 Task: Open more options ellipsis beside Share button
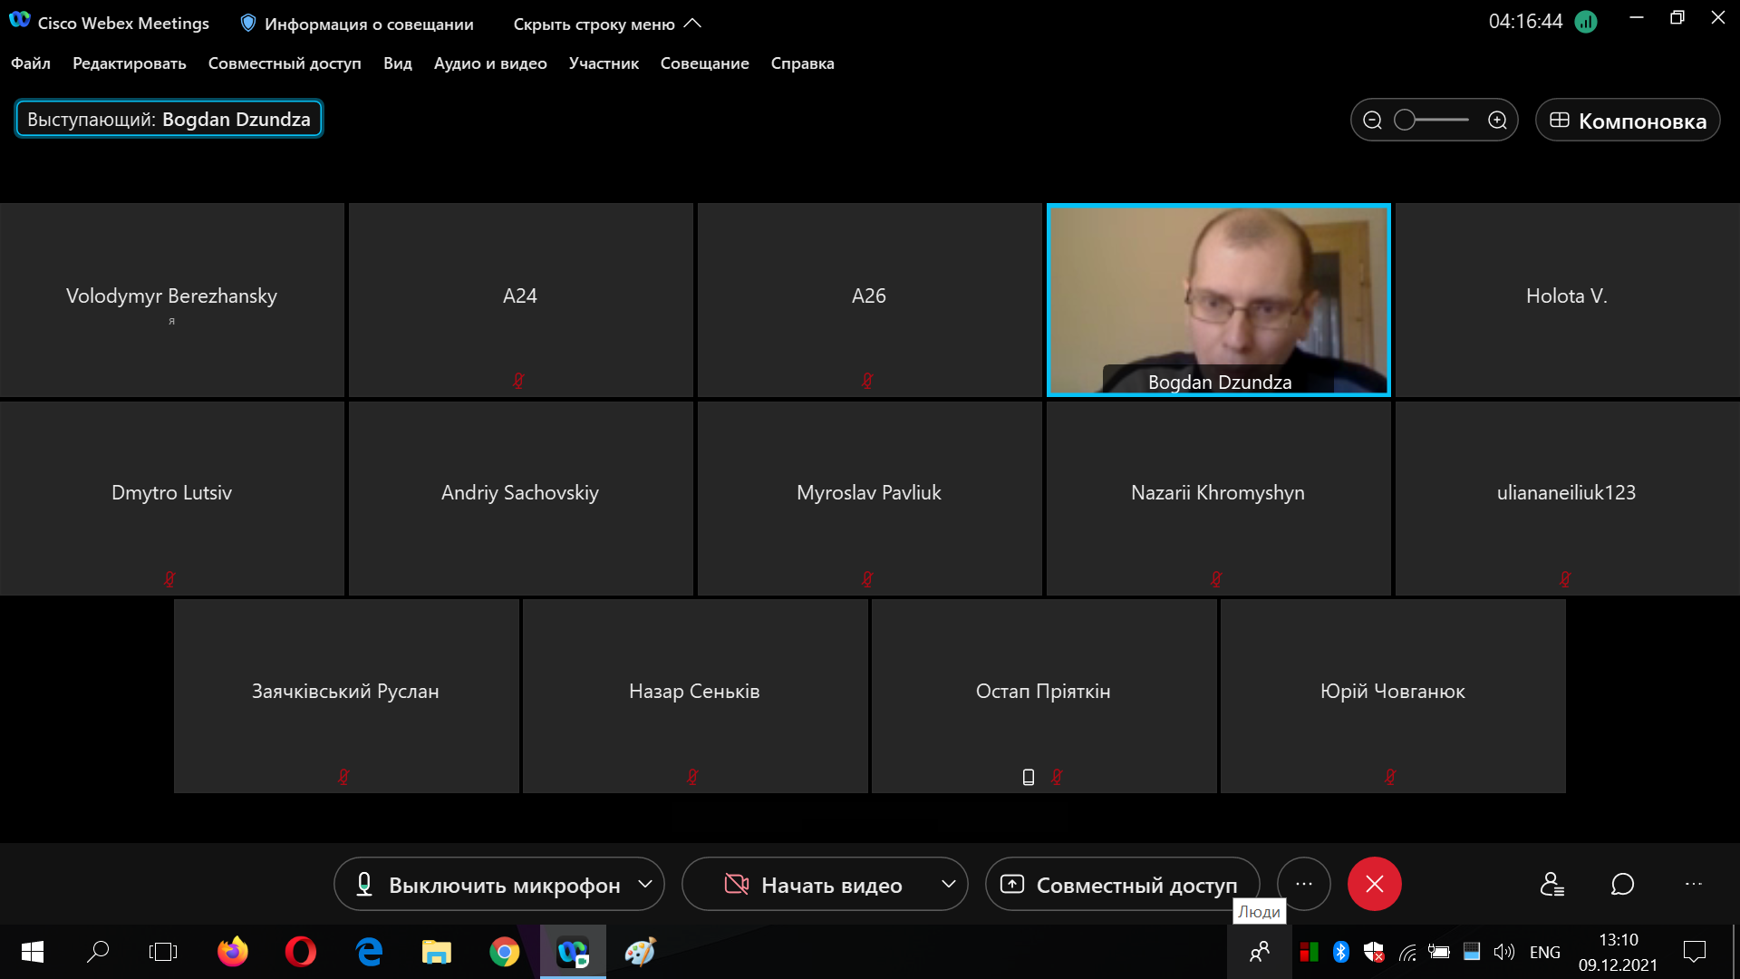[x=1303, y=884]
